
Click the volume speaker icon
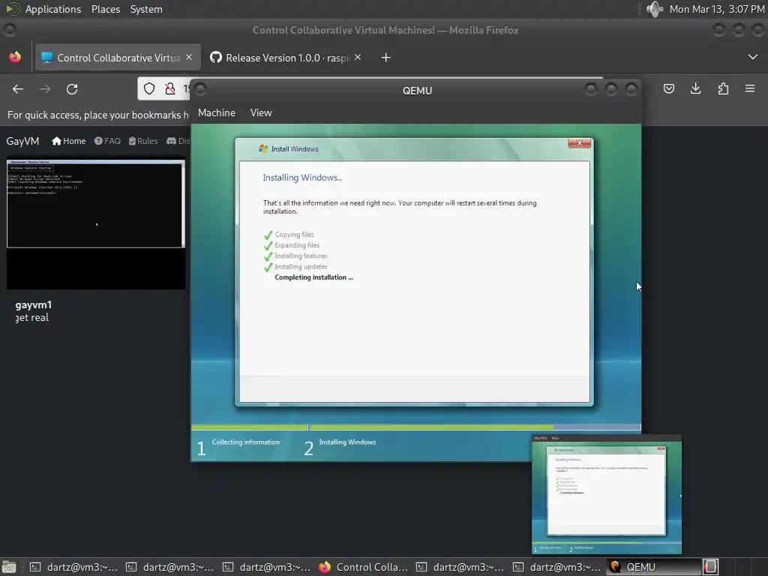[654, 9]
